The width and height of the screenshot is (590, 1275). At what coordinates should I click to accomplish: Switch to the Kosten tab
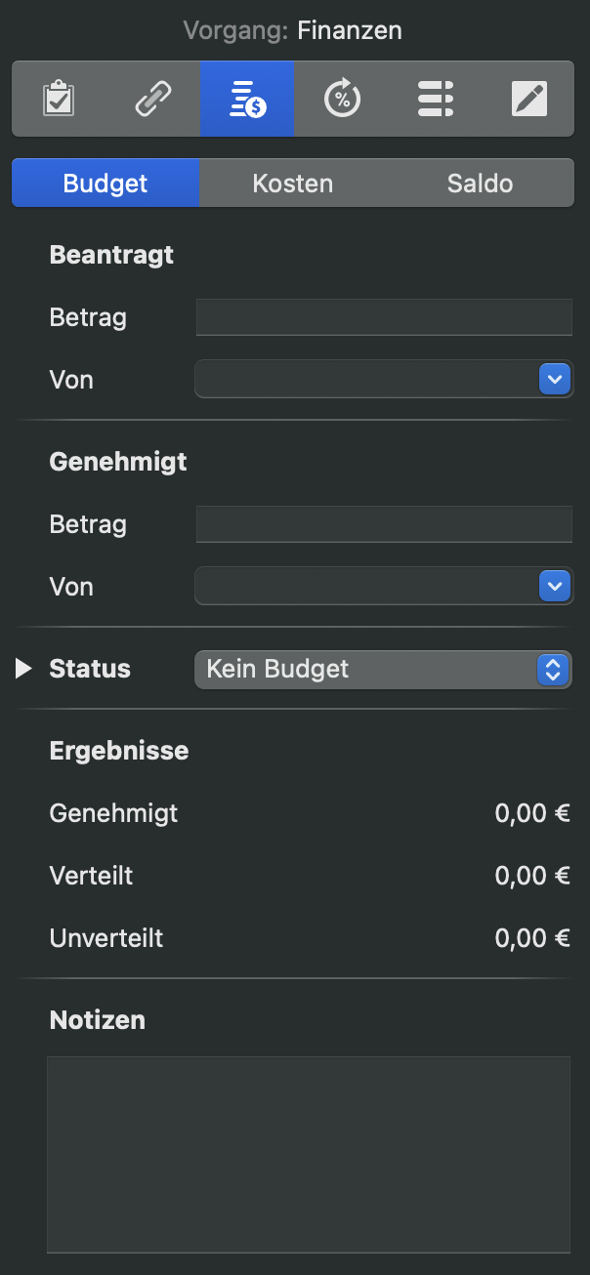(x=293, y=183)
